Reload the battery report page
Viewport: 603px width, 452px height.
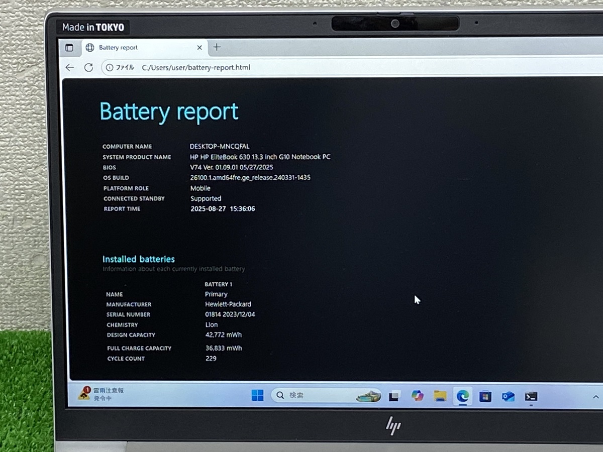click(x=88, y=67)
